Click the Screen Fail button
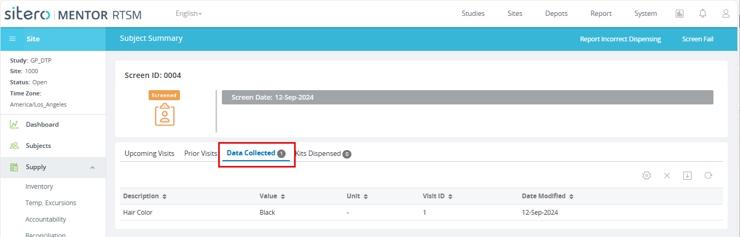 698,39
